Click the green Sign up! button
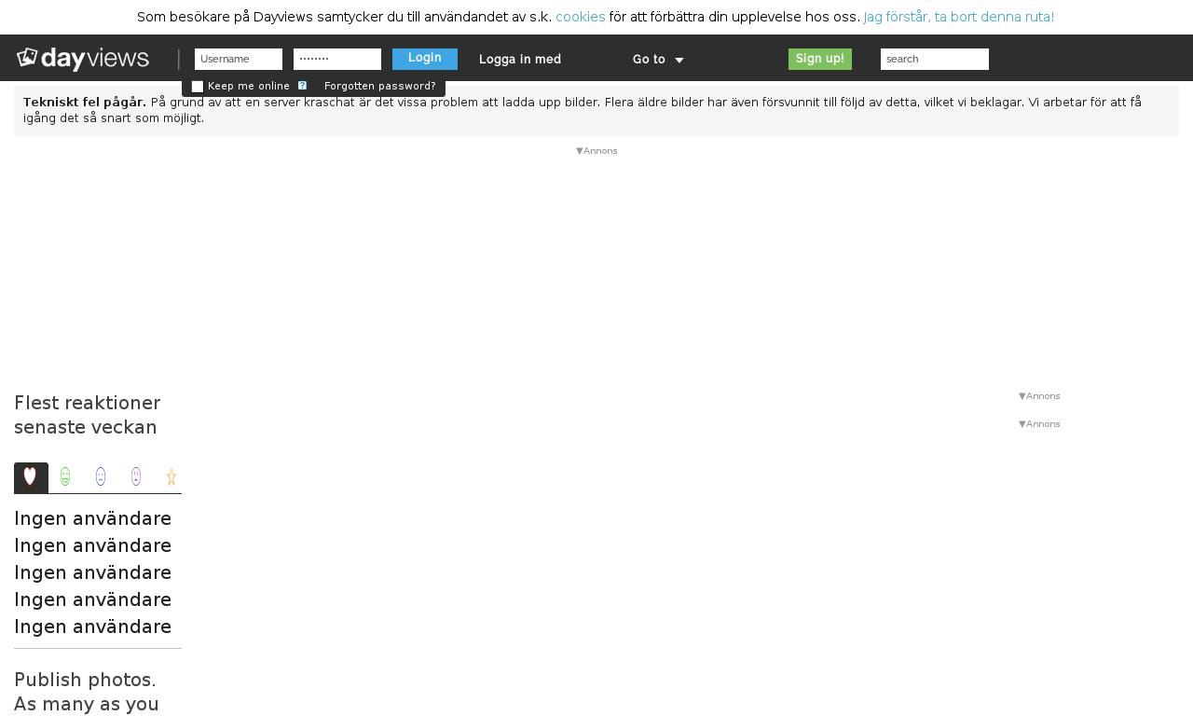The image size is (1193, 716). click(x=820, y=59)
